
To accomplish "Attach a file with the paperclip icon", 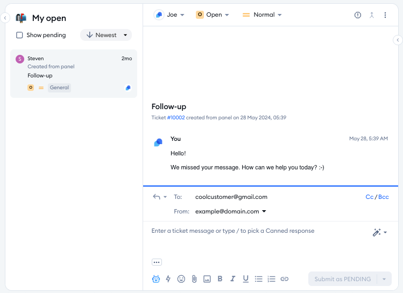I will tap(194, 279).
